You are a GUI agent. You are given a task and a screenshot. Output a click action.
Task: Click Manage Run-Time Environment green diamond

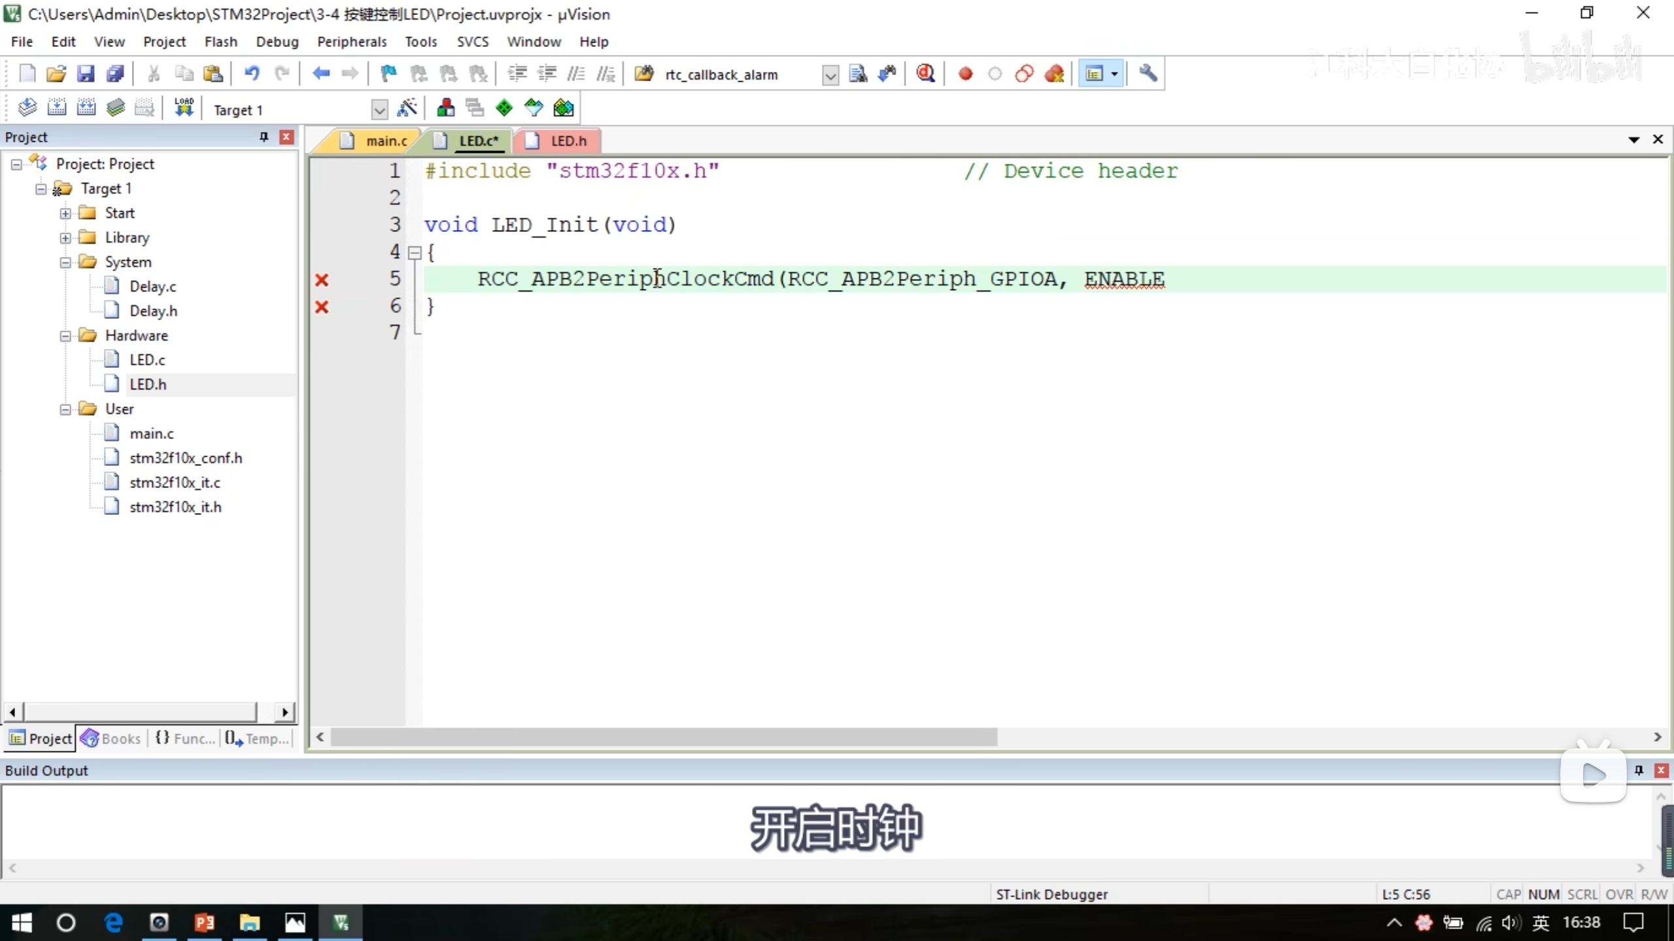pos(504,108)
